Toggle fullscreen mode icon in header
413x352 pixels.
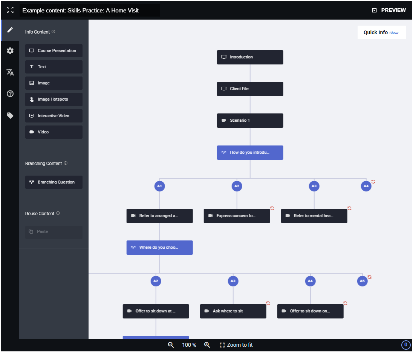(x=10, y=10)
